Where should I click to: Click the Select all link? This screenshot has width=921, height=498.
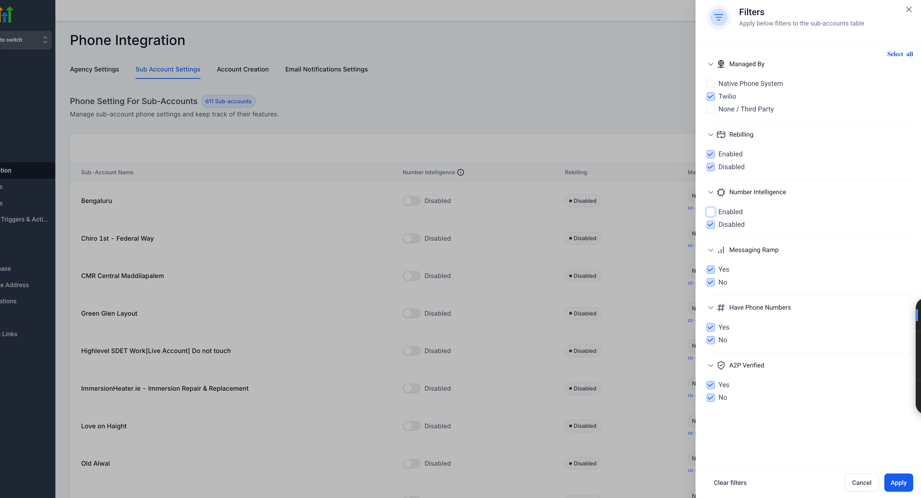900,54
